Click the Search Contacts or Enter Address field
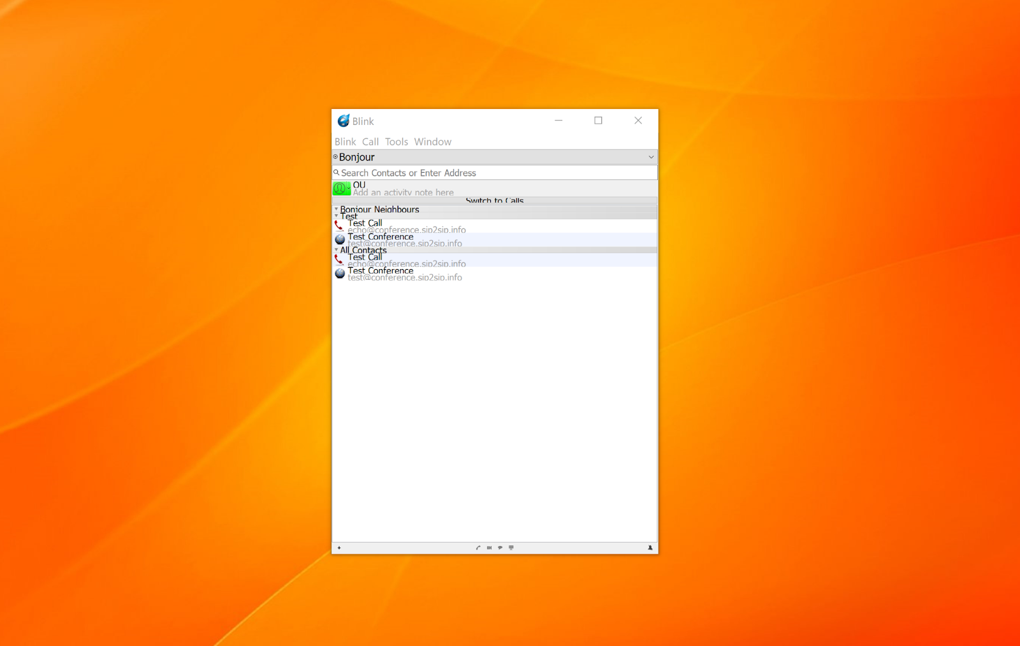 pos(495,173)
